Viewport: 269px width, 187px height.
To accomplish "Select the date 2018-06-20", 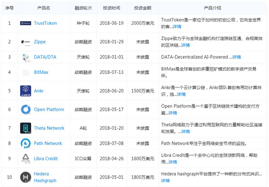I will [x=111, y=91].
